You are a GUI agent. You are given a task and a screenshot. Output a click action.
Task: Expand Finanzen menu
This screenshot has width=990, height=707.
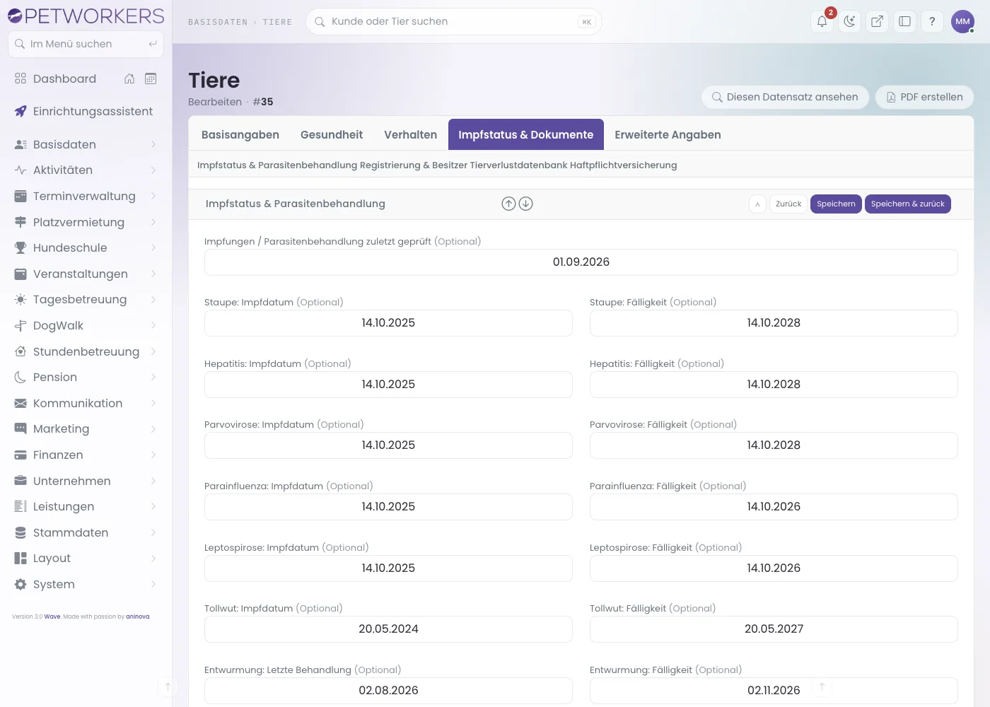(86, 455)
